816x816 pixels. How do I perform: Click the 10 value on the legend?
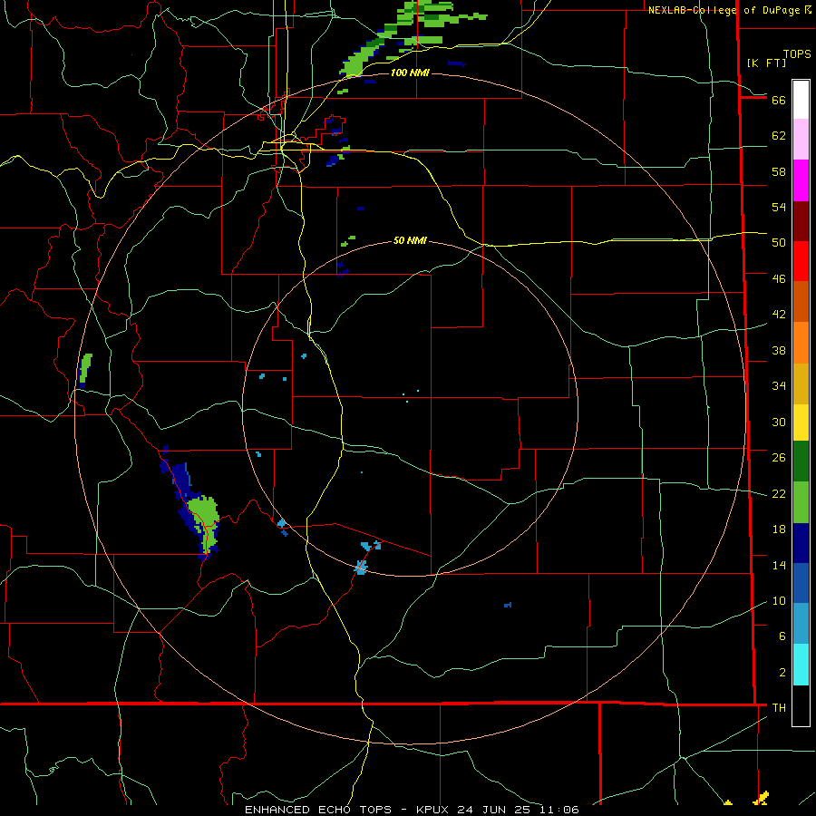(x=779, y=601)
